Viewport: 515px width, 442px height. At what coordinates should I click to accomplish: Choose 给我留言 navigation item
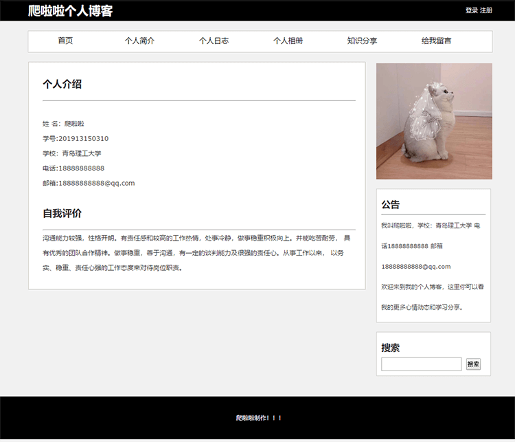(436, 41)
